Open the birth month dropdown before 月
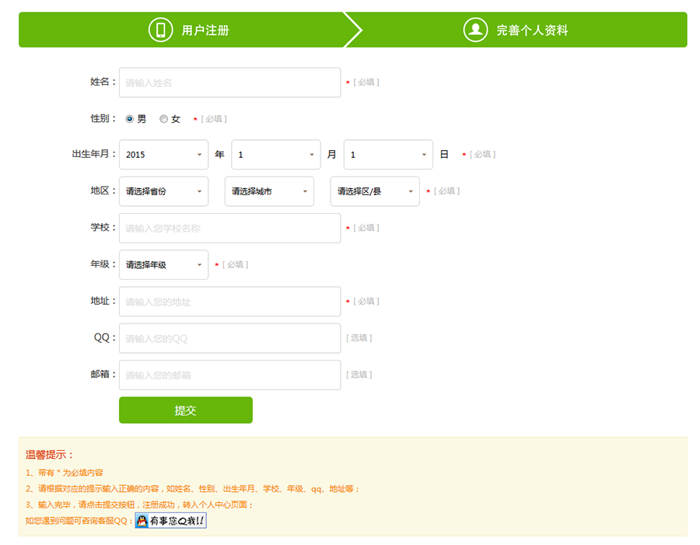Screen dimensions: 700x545 (276, 155)
